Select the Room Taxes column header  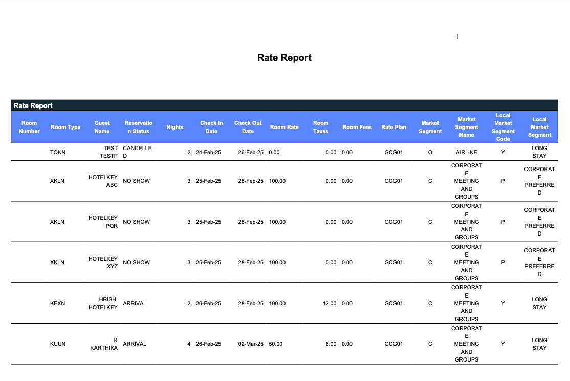321,127
